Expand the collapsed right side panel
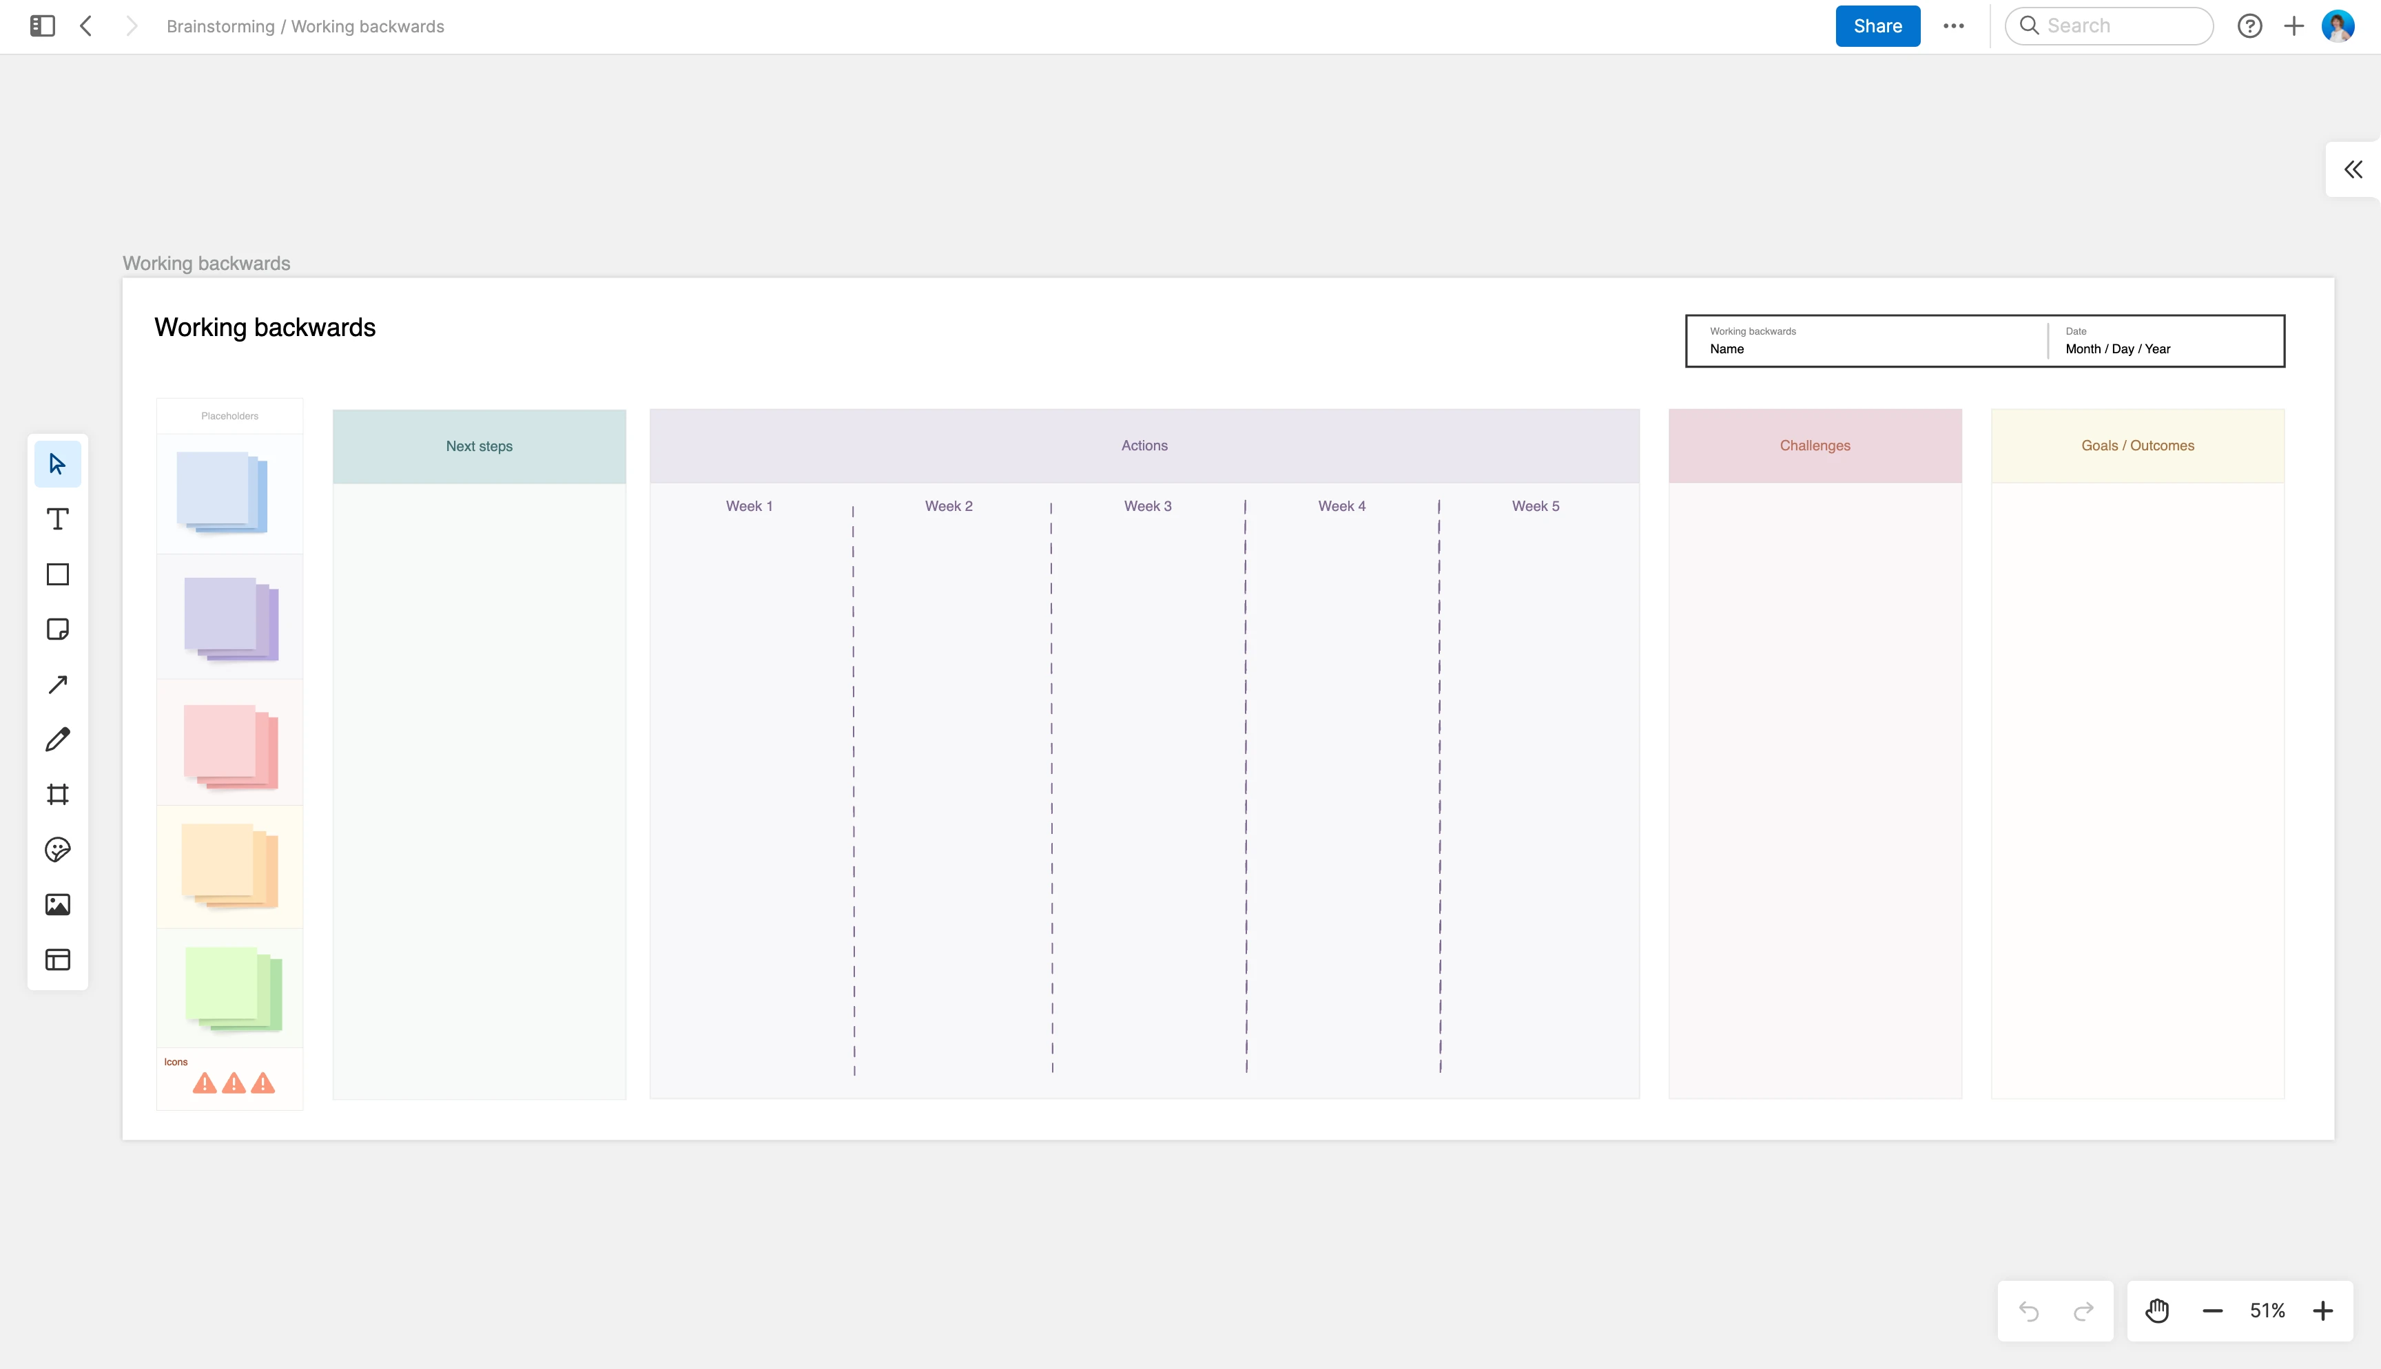2381x1369 pixels. [x=2353, y=170]
